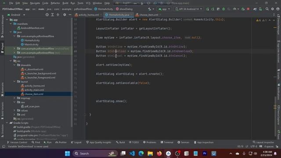Toggle the Structure side panel

click(2, 131)
